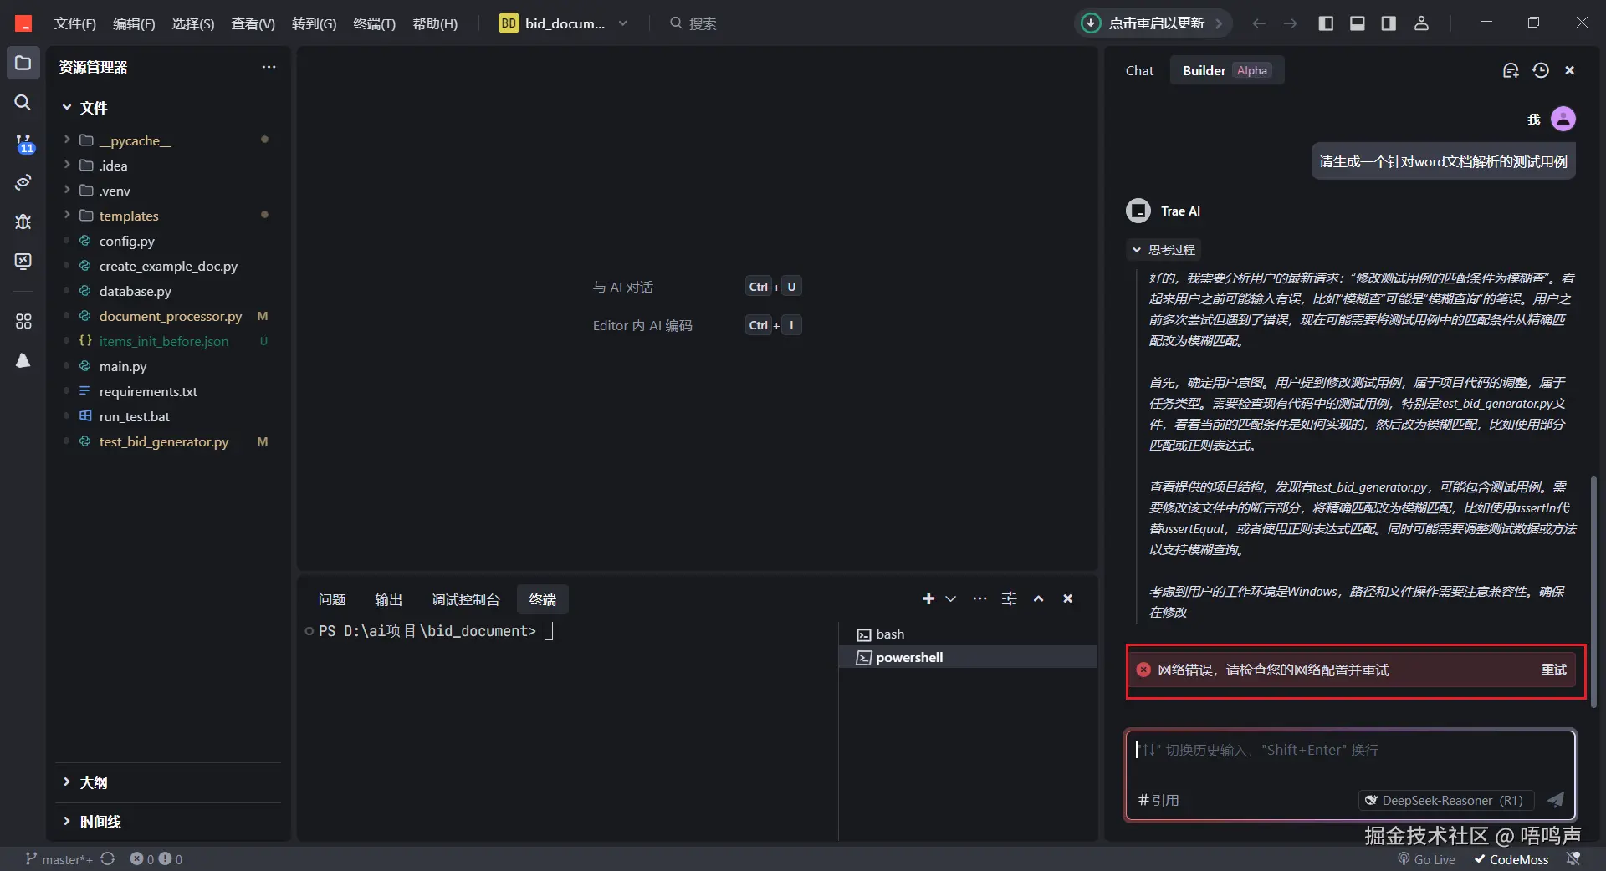Open the DeepSeek-Reasoner model selector
1606x871 pixels.
click(1445, 800)
